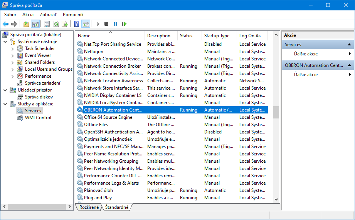
Task: Select the Performance Logs & Alerts service
Action: [x=172, y=183]
